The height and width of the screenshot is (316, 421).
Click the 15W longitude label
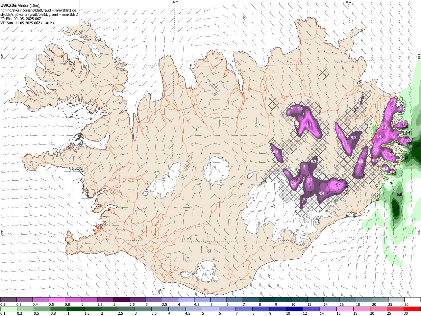tap(348, 2)
